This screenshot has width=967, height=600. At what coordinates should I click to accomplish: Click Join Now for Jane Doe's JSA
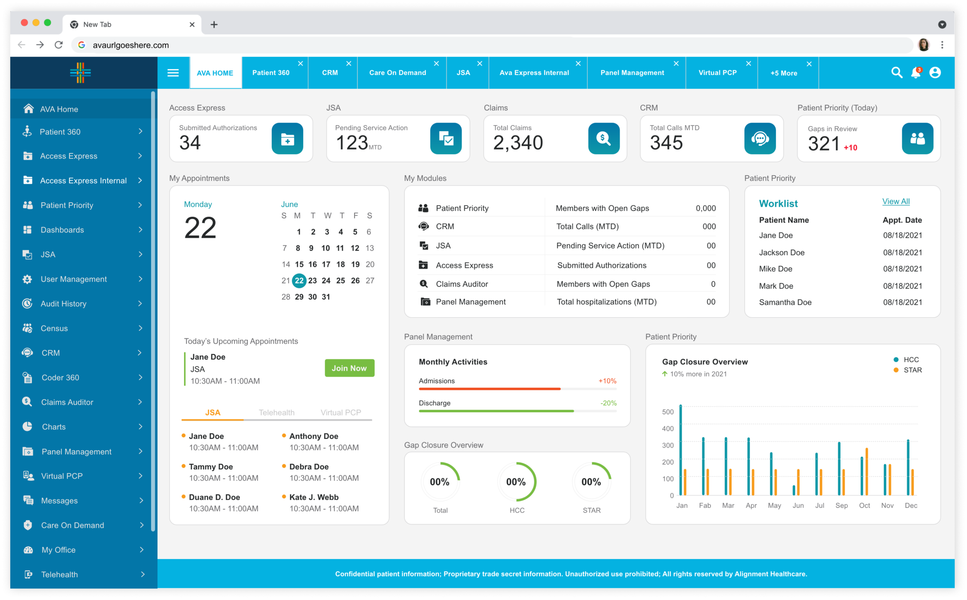point(349,368)
